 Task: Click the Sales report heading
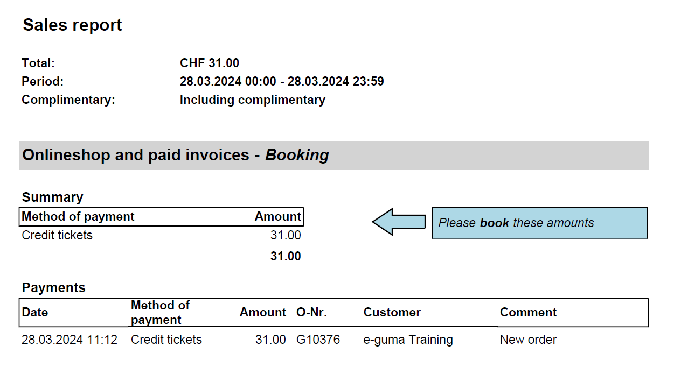(72, 25)
